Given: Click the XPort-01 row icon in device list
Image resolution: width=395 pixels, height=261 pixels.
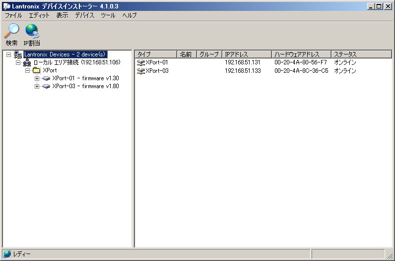Looking at the screenshot, I should click(x=140, y=62).
